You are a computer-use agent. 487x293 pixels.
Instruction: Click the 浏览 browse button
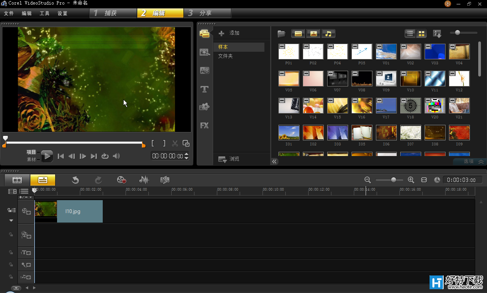[x=229, y=159]
